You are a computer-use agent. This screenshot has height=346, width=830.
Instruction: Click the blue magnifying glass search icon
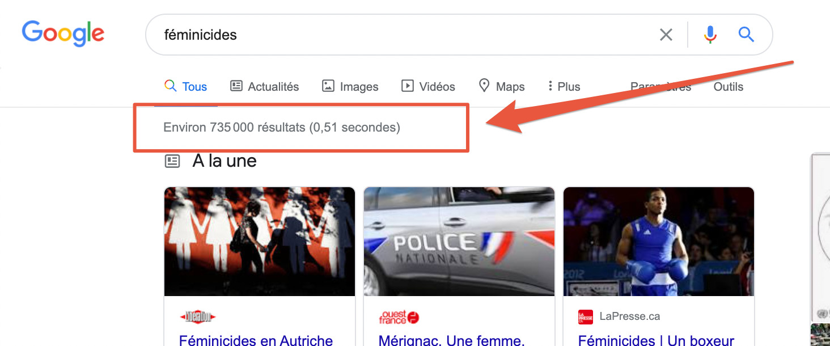point(746,35)
